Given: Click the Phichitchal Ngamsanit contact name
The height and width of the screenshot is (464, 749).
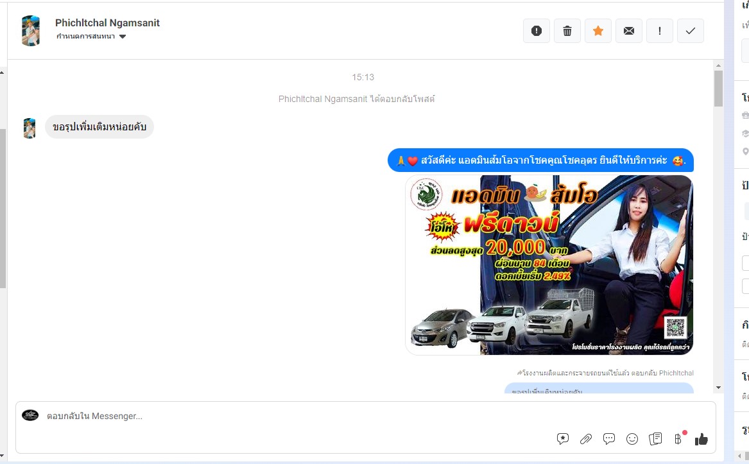Looking at the screenshot, I should (x=107, y=23).
